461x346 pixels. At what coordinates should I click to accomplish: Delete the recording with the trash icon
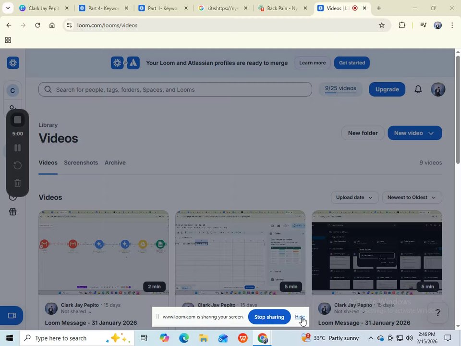tap(17, 183)
